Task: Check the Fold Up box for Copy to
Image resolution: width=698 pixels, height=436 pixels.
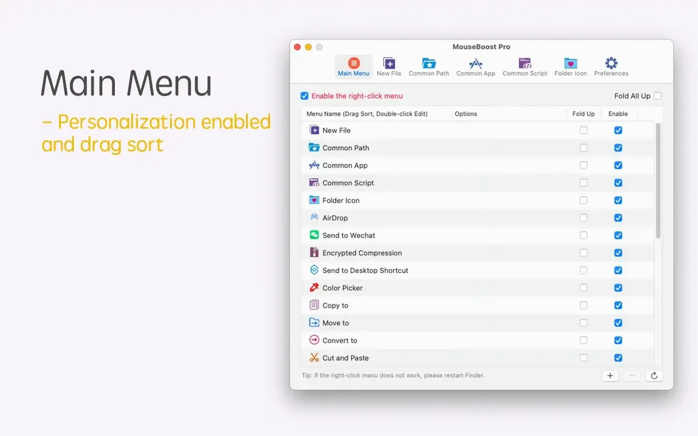Action: 584,305
